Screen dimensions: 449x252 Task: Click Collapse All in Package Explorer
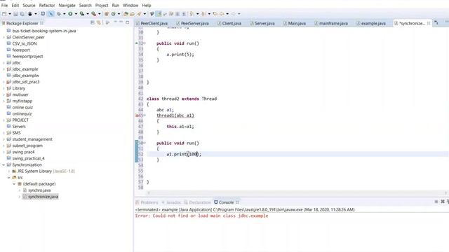93,22
